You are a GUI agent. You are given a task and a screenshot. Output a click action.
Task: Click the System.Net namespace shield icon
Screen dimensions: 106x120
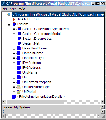click(x=19, y=43)
